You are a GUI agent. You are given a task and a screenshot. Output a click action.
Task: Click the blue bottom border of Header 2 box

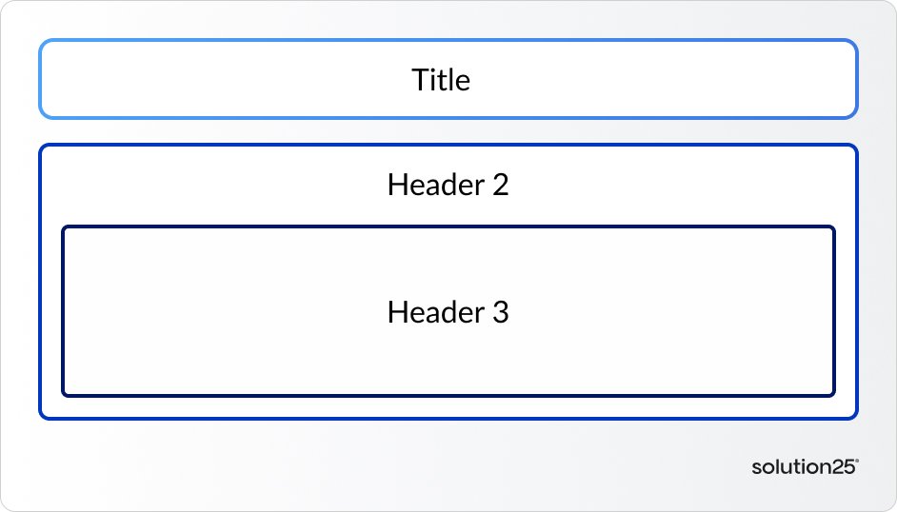pos(448,417)
